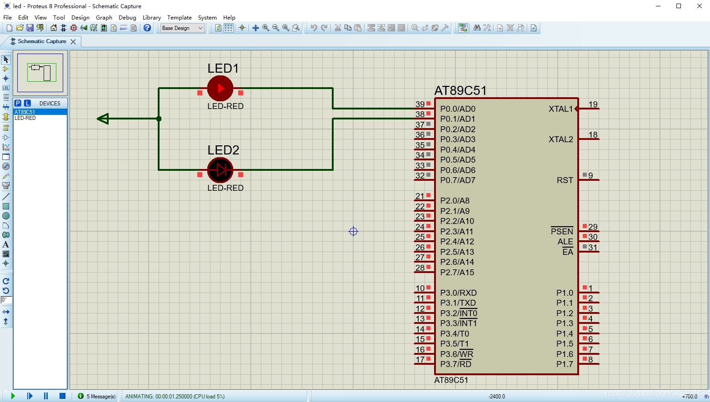Open the Design menu
The height and width of the screenshot is (402, 710).
80,17
